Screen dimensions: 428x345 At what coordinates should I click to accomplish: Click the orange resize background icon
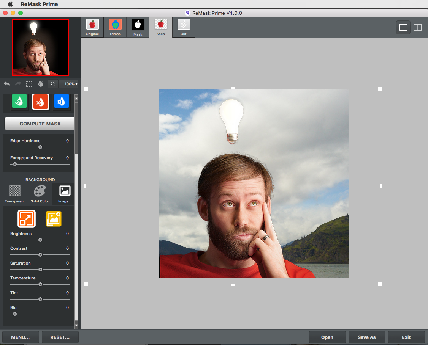pos(26,219)
